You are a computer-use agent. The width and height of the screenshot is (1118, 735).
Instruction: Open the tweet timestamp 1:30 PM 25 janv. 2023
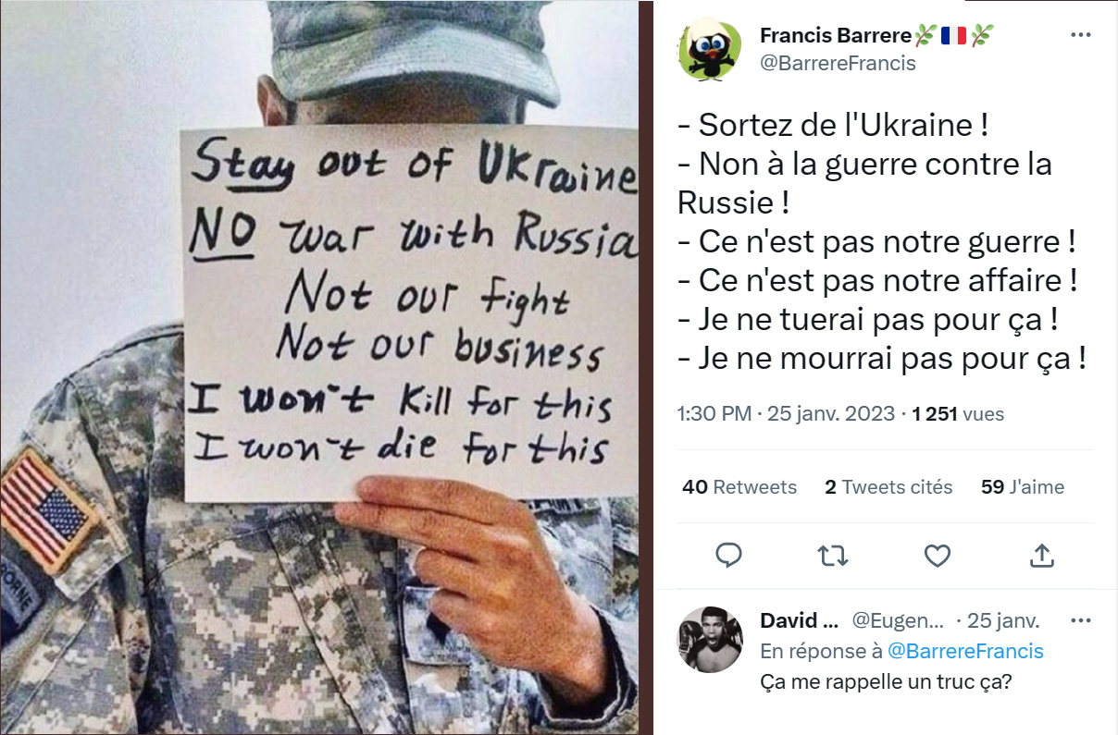click(x=789, y=414)
